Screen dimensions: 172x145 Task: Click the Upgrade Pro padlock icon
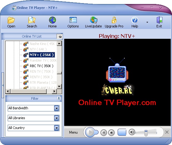pos(114,20)
